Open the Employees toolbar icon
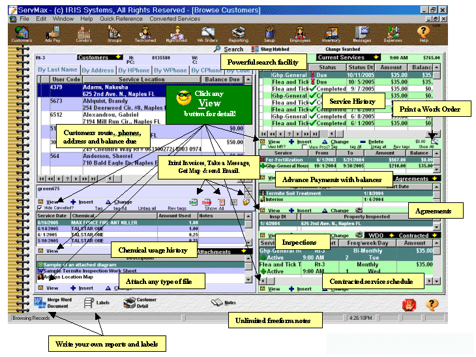Image resolution: width=476 pixels, height=357 pixels. (300, 33)
